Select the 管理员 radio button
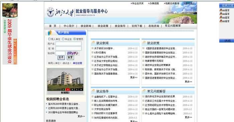Image resolution: width=234 pixels, height=122 pixels. tap(75, 39)
